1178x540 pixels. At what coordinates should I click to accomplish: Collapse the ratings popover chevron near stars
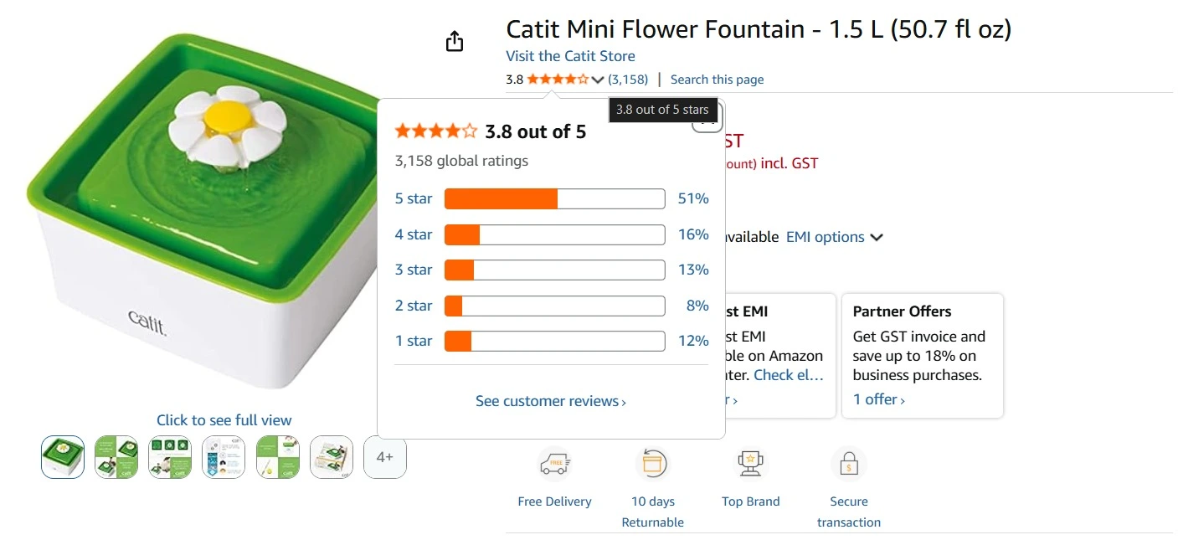coord(598,80)
